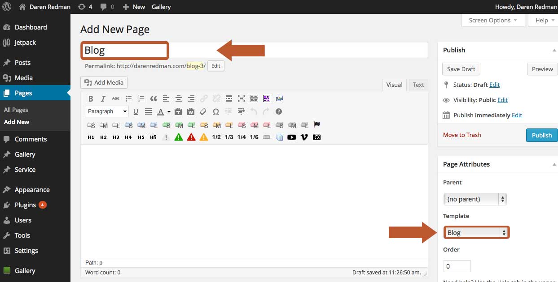Image resolution: width=558 pixels, height=282 pixels.
Task: Insert YouTube video shortcode
Action: click(292, 137)
